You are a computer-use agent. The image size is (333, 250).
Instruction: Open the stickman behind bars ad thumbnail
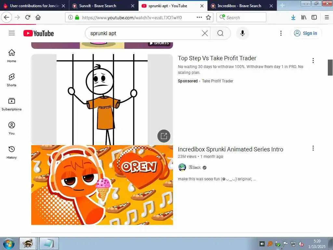[x=102, y=99]
